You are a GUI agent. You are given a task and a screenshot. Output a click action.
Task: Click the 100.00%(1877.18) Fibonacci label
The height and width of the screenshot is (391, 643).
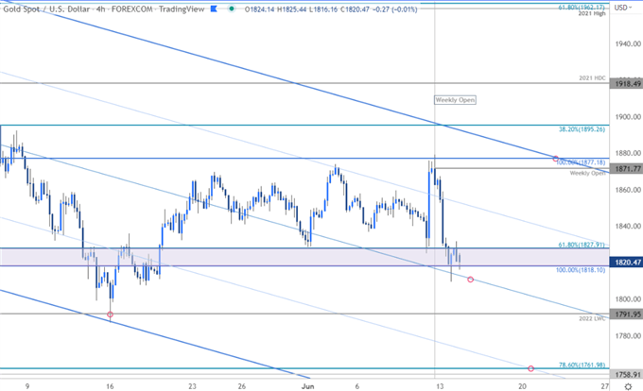click(581, 162)
